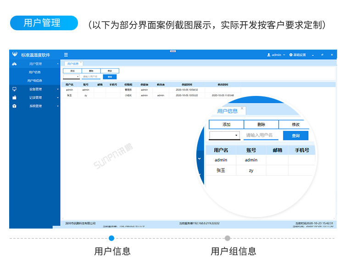The height and width of the screenshot is (274, 344).
Task: Select the gray 用户组信息 carousel dot
Action: click(x=227, y=238)
